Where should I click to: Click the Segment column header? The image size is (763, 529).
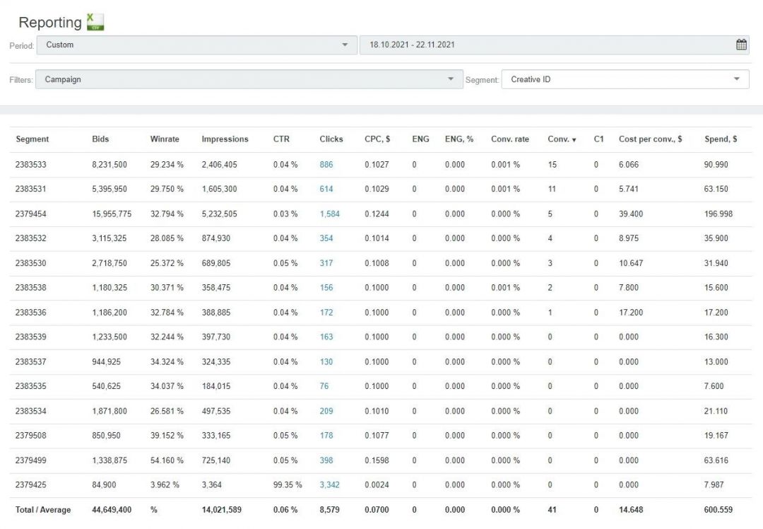[x=32, y=139]
